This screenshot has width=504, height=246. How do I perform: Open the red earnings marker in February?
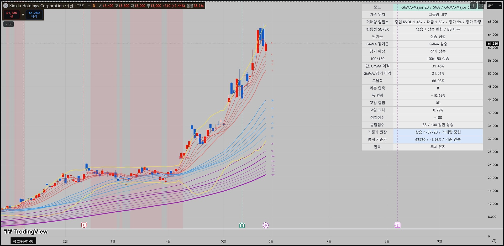[84, 225]
